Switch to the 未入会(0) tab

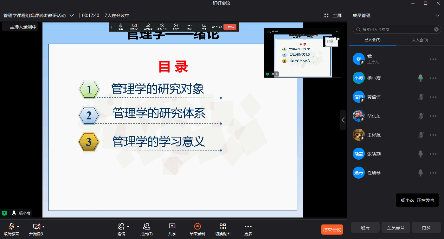[420, 40]
